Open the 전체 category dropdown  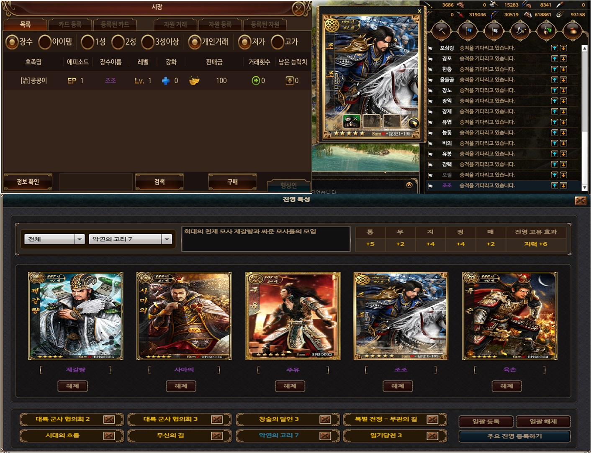55,239
